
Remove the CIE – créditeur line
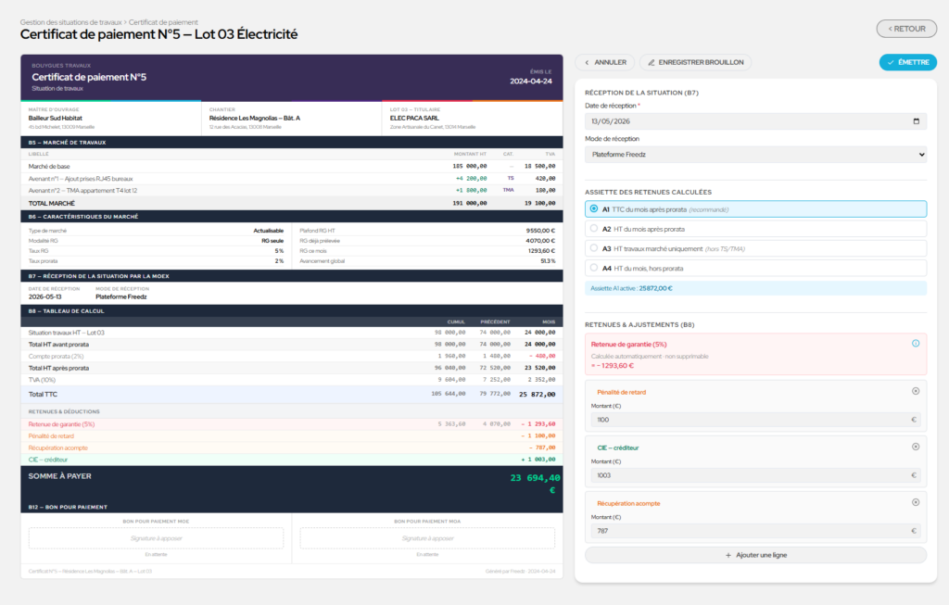tap(915, 447)
